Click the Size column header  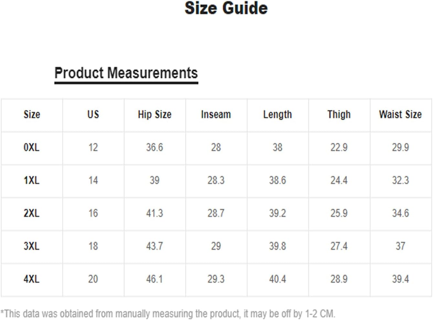pyautogui.click(x=32, y=114)
